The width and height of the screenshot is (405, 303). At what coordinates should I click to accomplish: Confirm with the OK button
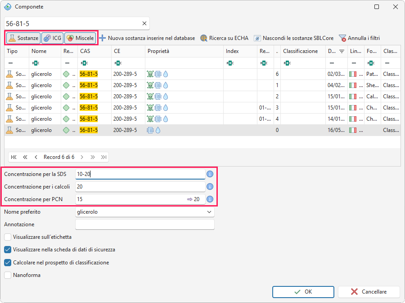coord(303,292)
